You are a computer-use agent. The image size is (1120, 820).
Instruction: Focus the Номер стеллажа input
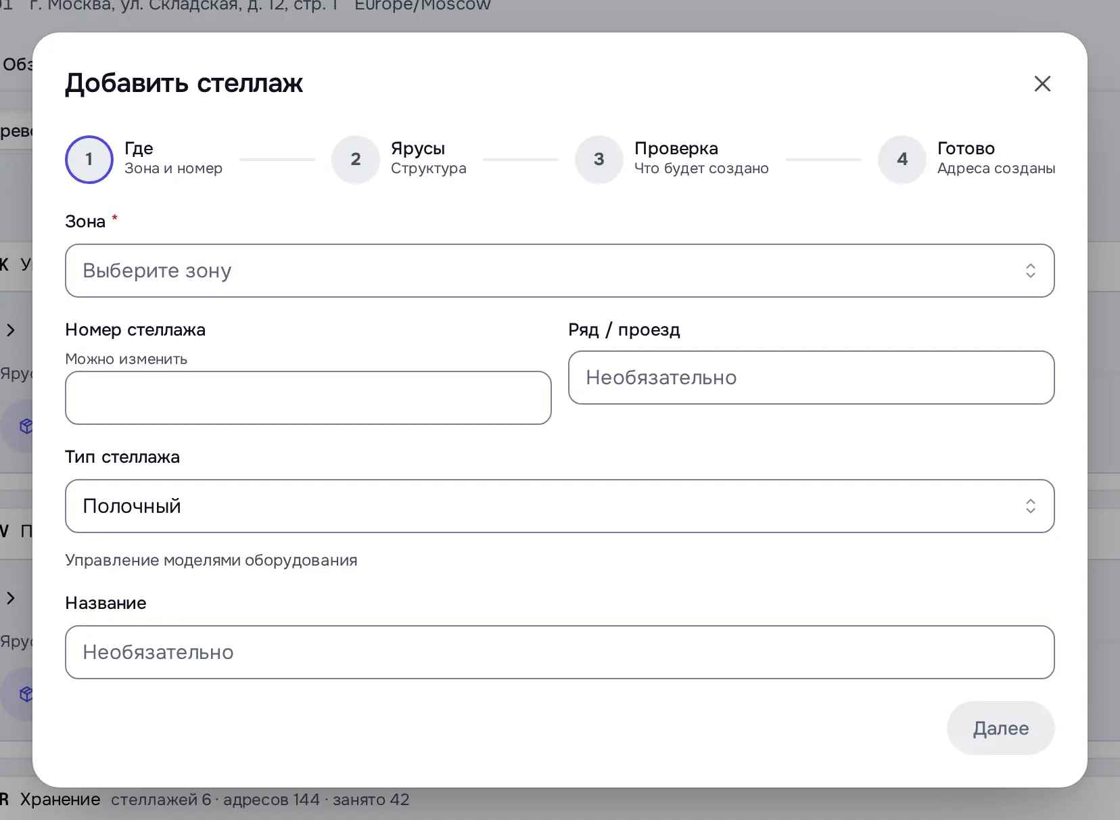[308, 398]
